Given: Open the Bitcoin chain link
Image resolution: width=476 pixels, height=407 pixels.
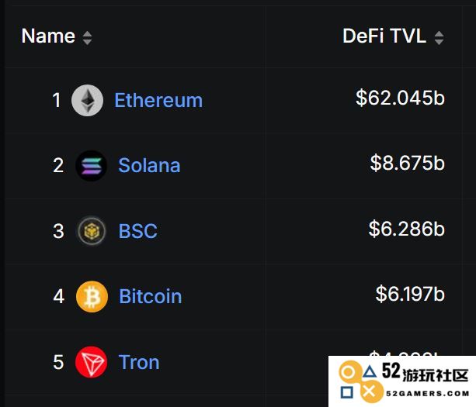Looking at the screenshot, I should click(151, 296).
